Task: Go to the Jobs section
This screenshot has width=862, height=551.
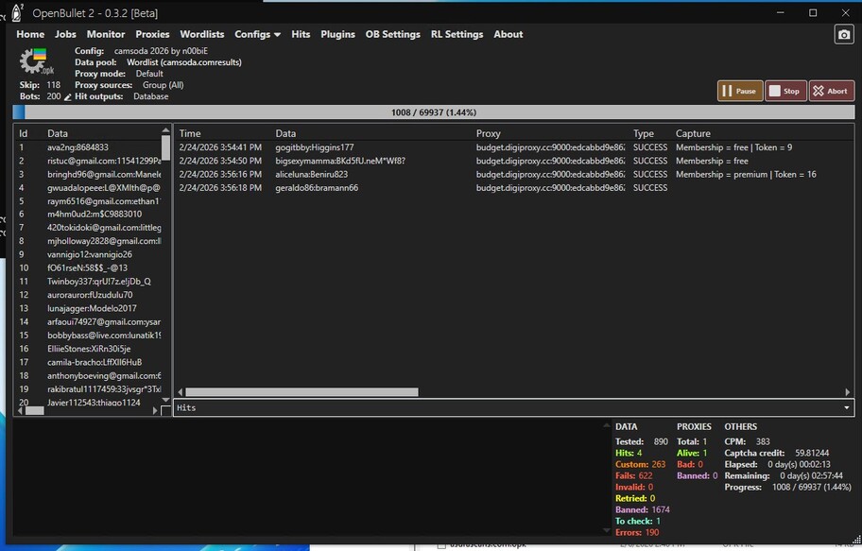Action: tap(65, 34)
